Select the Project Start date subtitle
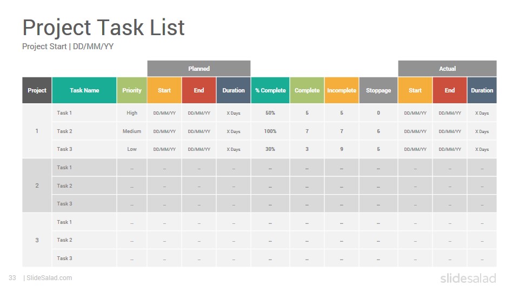Screen dimensions: 519x292 (x=68, y=47)
